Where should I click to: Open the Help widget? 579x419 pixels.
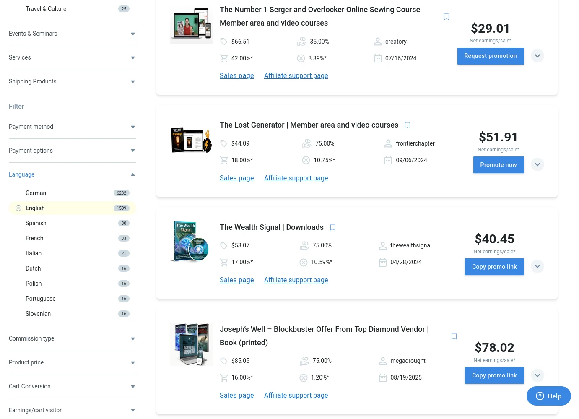(x=548, y=396)
